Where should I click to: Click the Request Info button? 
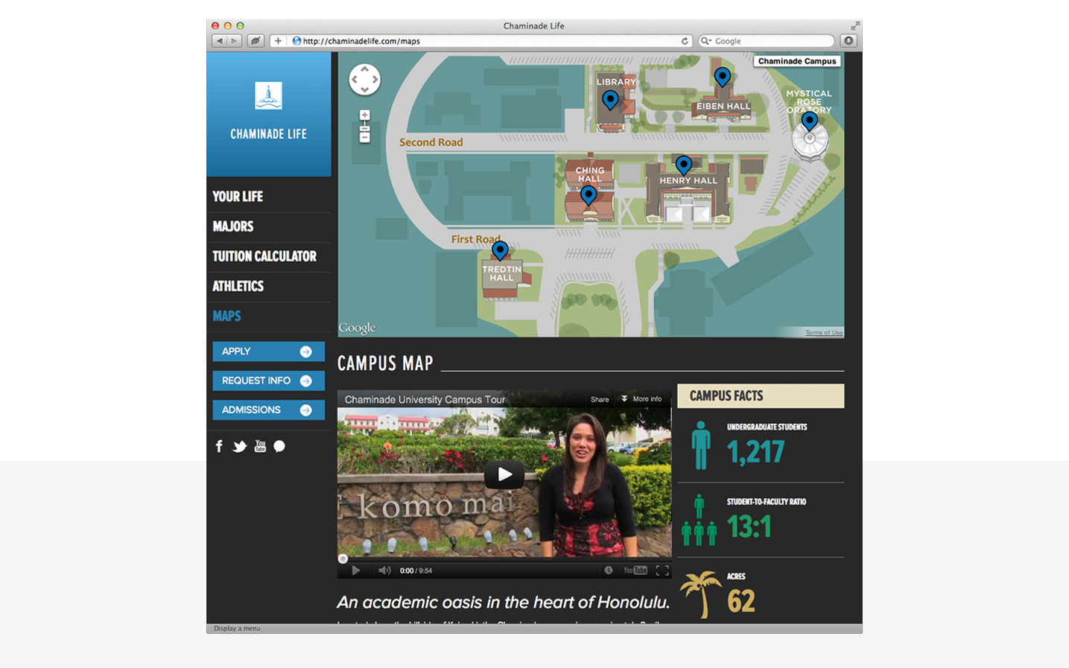tap(268, 381)
